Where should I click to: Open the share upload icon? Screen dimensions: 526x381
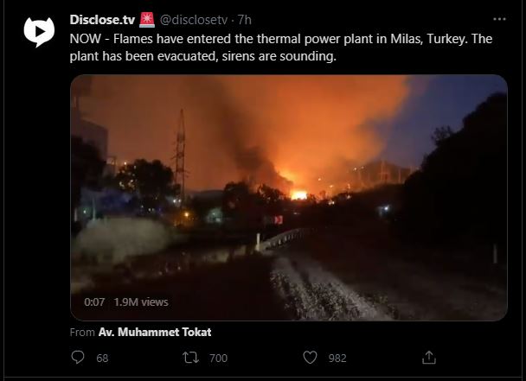(x=429, y=357)
